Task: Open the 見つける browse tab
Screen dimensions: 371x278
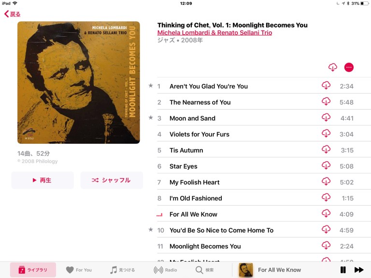Action: coord(123,270)
